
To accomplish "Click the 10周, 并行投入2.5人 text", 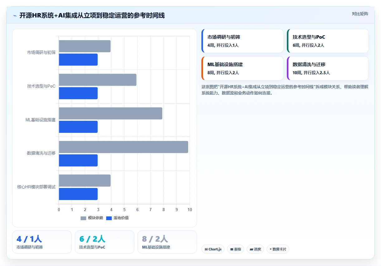I will [x=311, y=73].
